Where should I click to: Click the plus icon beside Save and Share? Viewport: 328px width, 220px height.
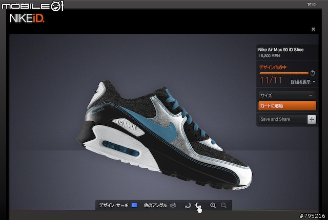pos(312,119)
